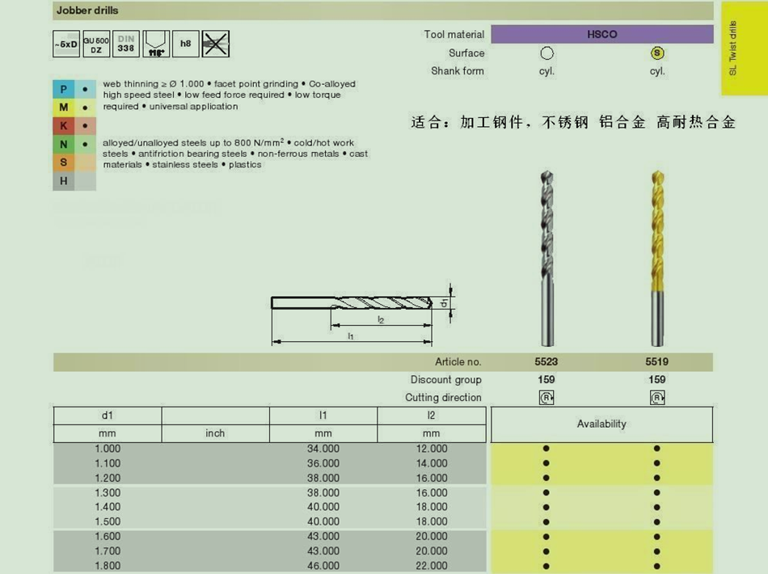Click the l2 column header

(x=432, y=416)
